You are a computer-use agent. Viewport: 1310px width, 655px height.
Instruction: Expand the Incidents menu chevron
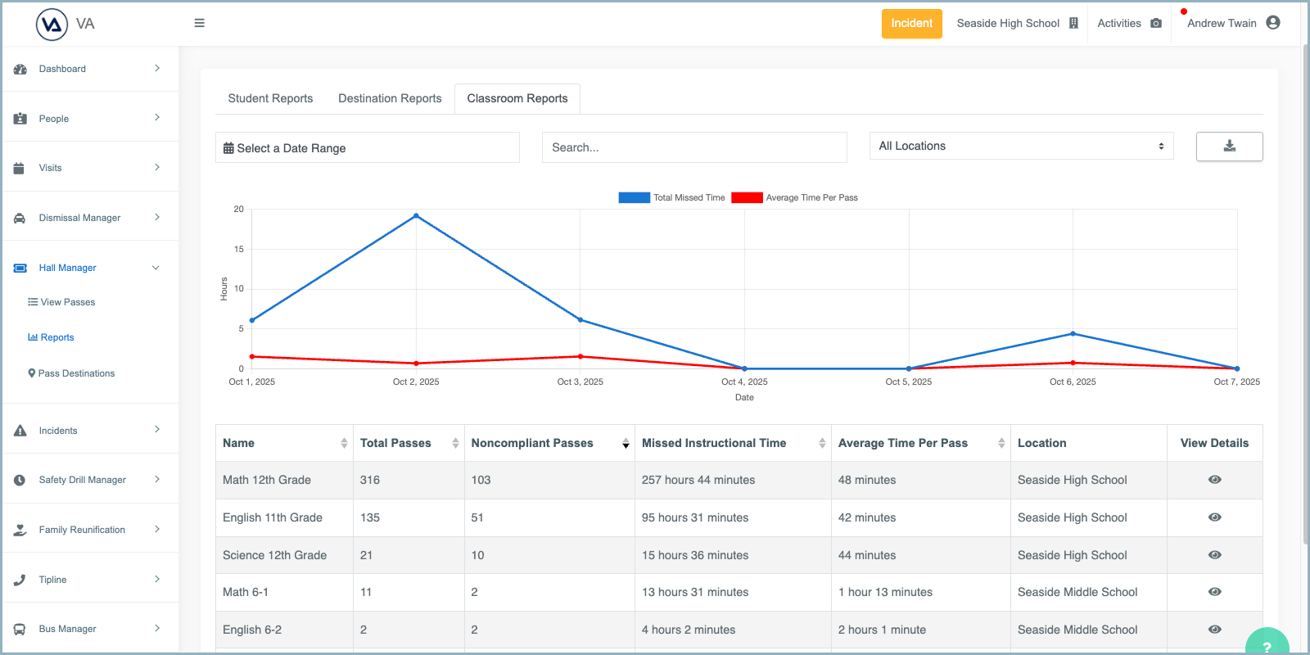[x=157, y=430]
